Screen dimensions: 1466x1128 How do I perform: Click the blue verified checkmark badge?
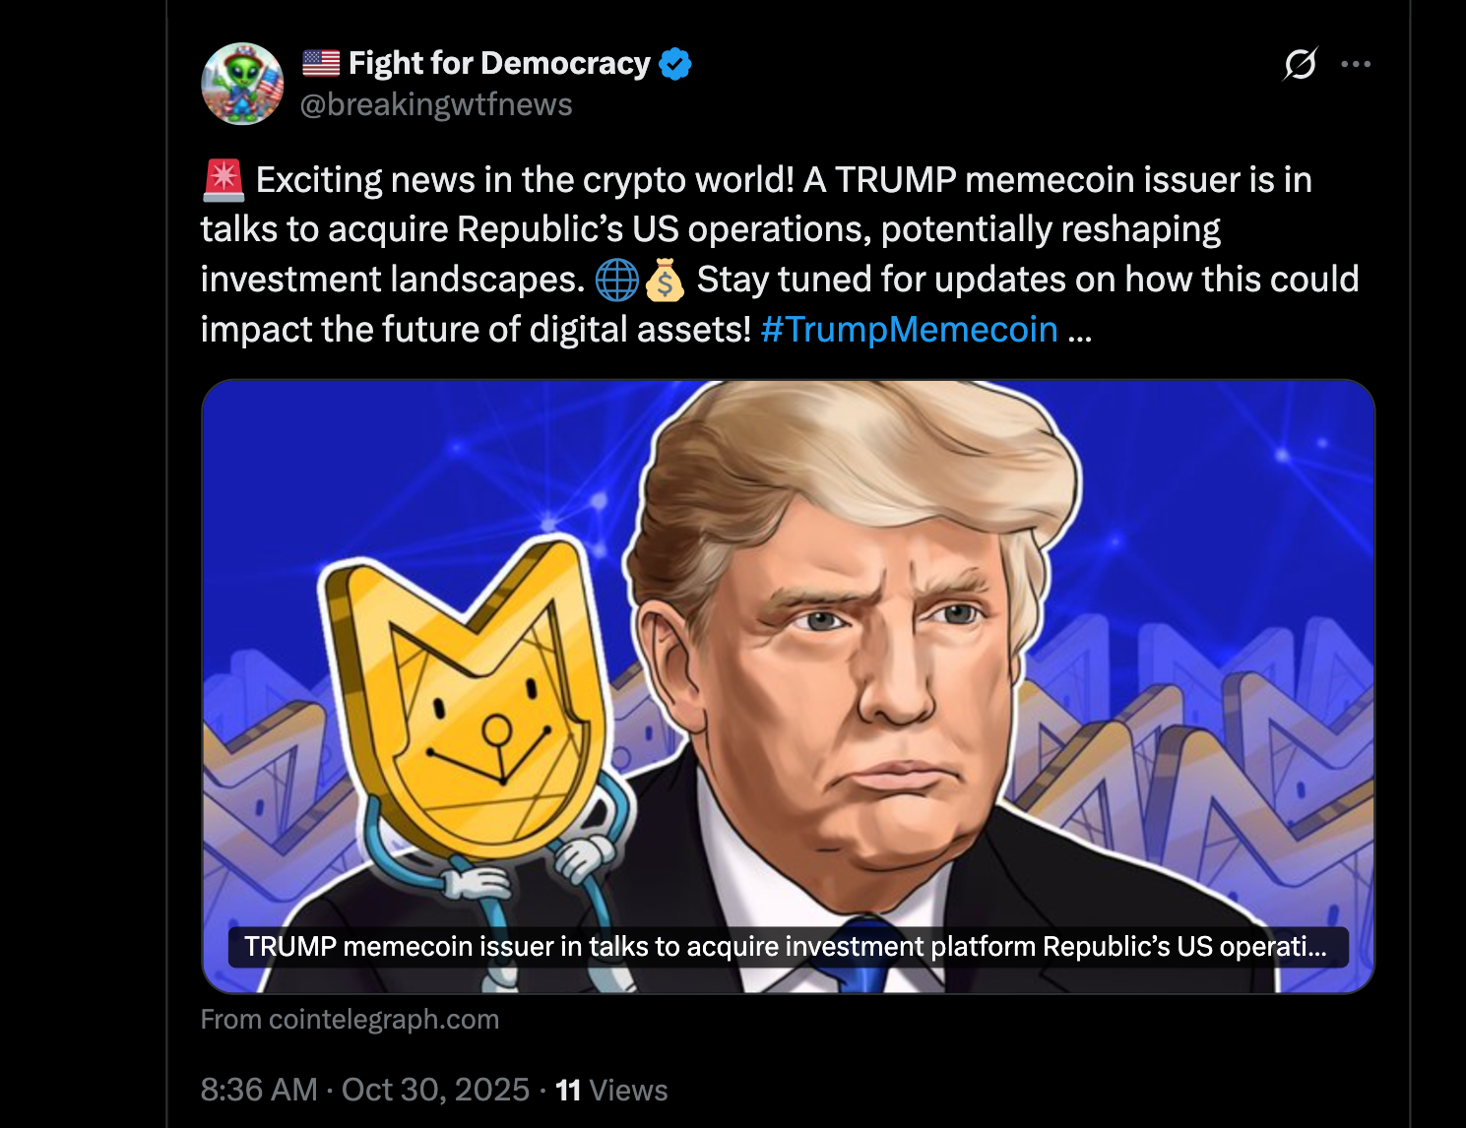pos(675,64)
